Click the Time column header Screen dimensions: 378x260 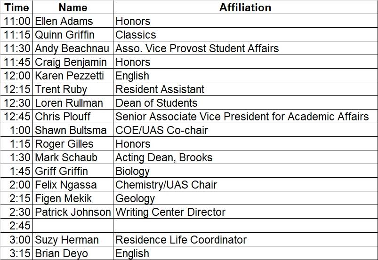coord(16,8)
